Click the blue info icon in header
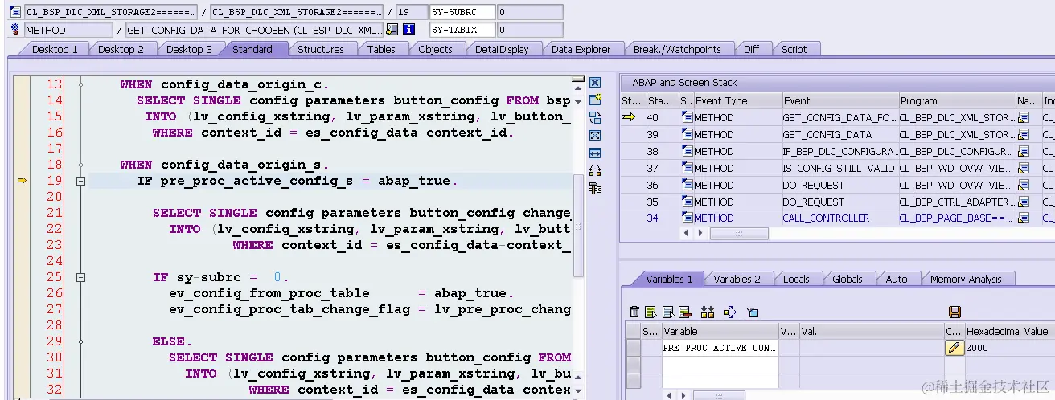Viewport: 1055px width, 400px height. [x=408, y=30]
